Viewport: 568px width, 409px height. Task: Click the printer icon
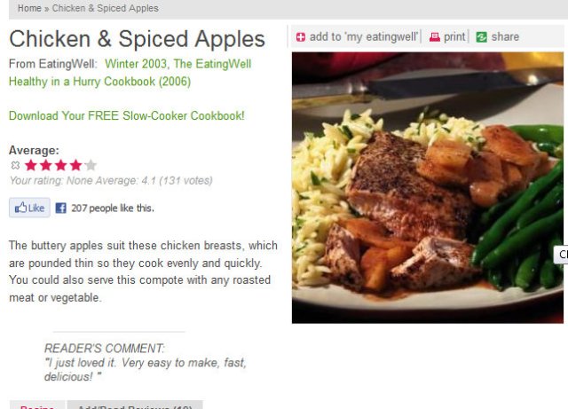[x=434, y=37]
